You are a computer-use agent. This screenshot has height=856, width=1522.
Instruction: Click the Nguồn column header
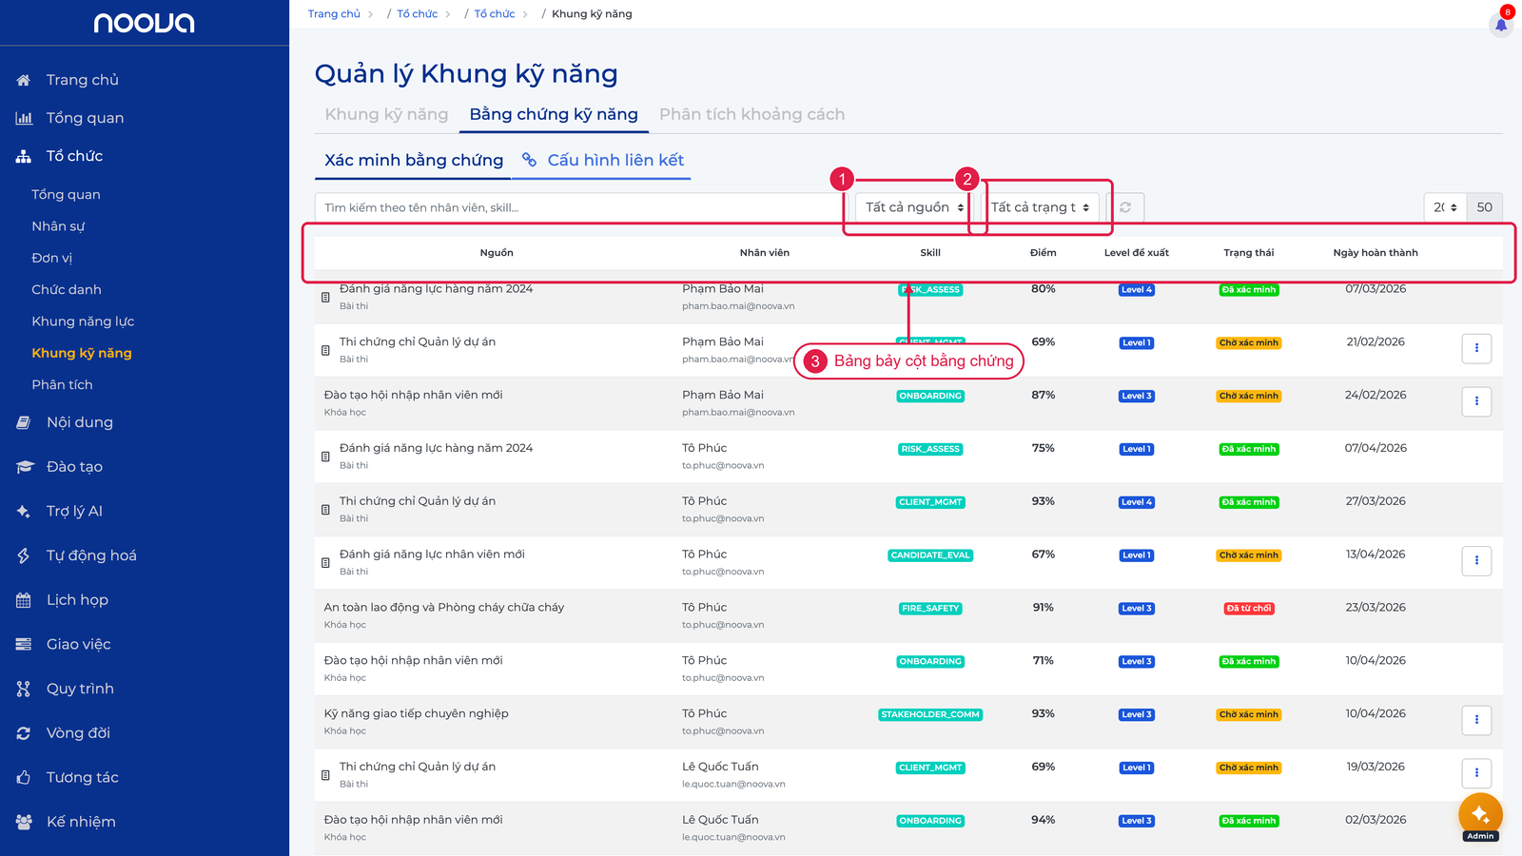point(497,253)
